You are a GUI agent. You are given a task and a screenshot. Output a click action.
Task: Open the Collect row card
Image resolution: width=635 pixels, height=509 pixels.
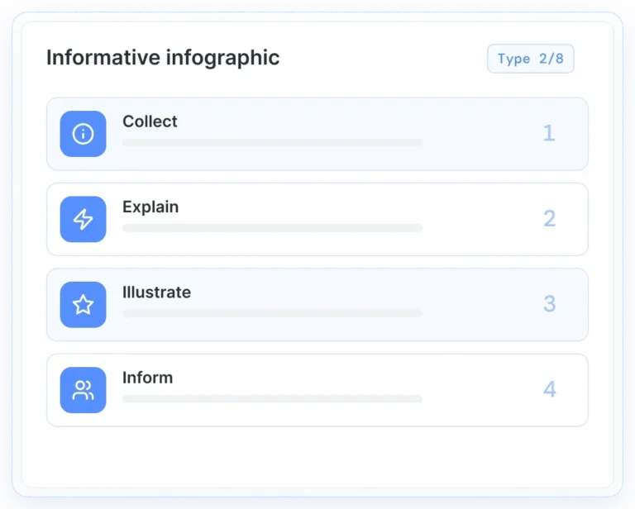pyautogui.click(x=317, y=134)
